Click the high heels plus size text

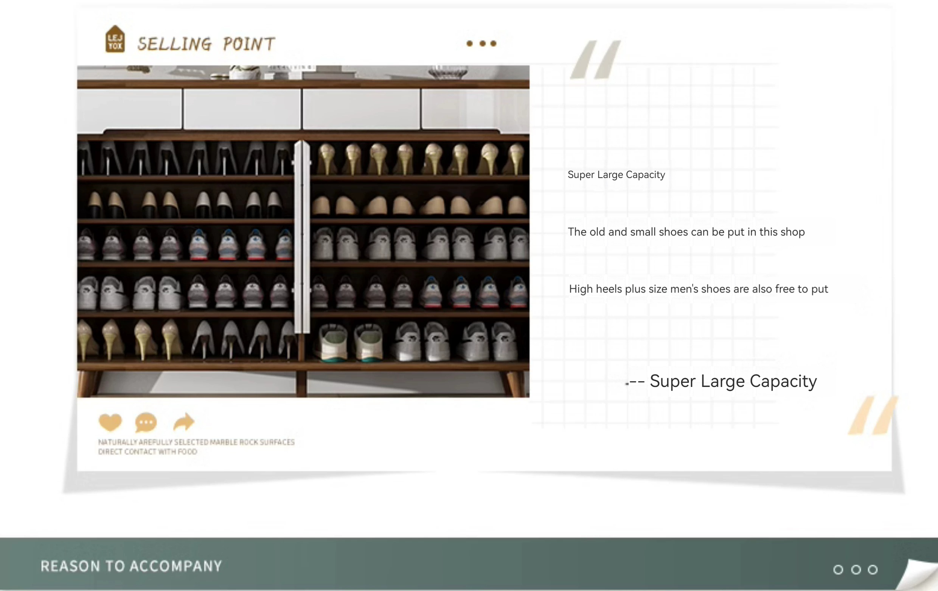point(698,289)
